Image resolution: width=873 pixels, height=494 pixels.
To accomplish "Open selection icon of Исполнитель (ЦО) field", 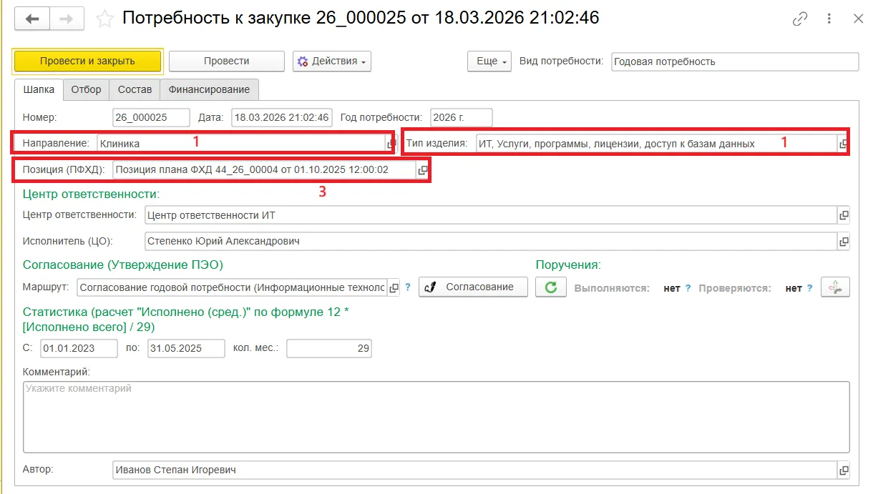I will pyautogui.click(x=844, y=241).
